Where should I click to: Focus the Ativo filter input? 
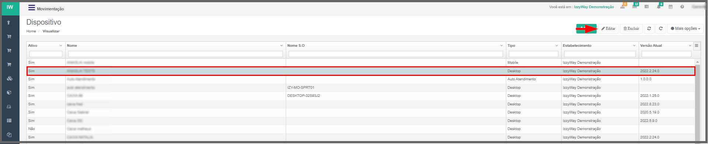pyautogui.click(x=46, y=54)
